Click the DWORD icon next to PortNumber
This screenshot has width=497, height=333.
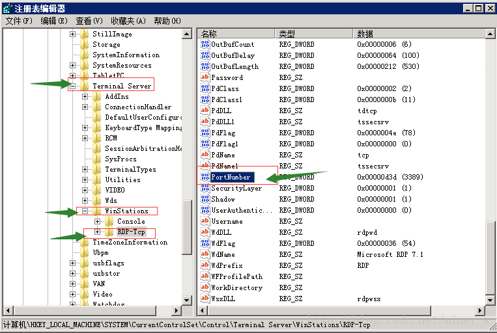click(x=205, y=177)
